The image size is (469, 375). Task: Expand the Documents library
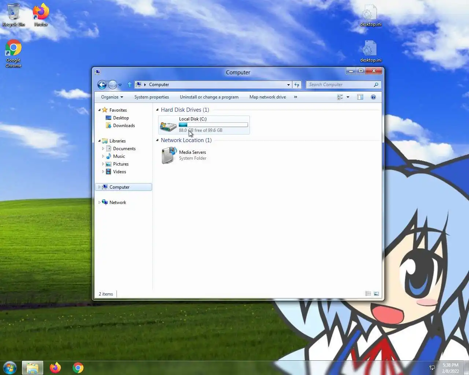tap(103, 149)
